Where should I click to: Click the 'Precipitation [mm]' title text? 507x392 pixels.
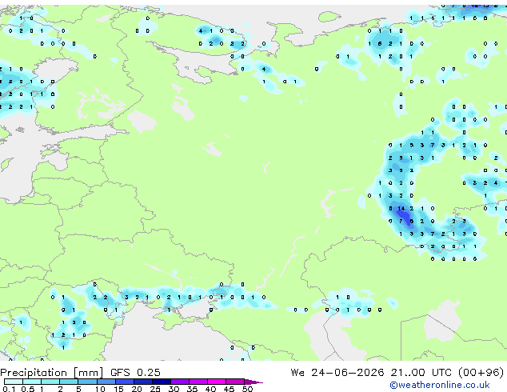tap(51, 373)
